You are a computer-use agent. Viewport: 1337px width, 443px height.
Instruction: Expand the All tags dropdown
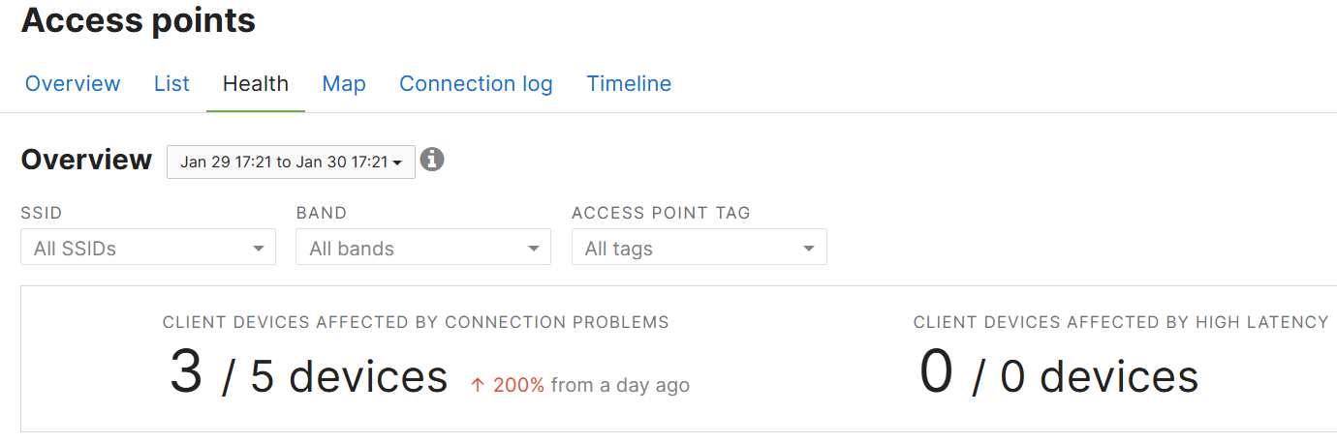tap(700, 248)
